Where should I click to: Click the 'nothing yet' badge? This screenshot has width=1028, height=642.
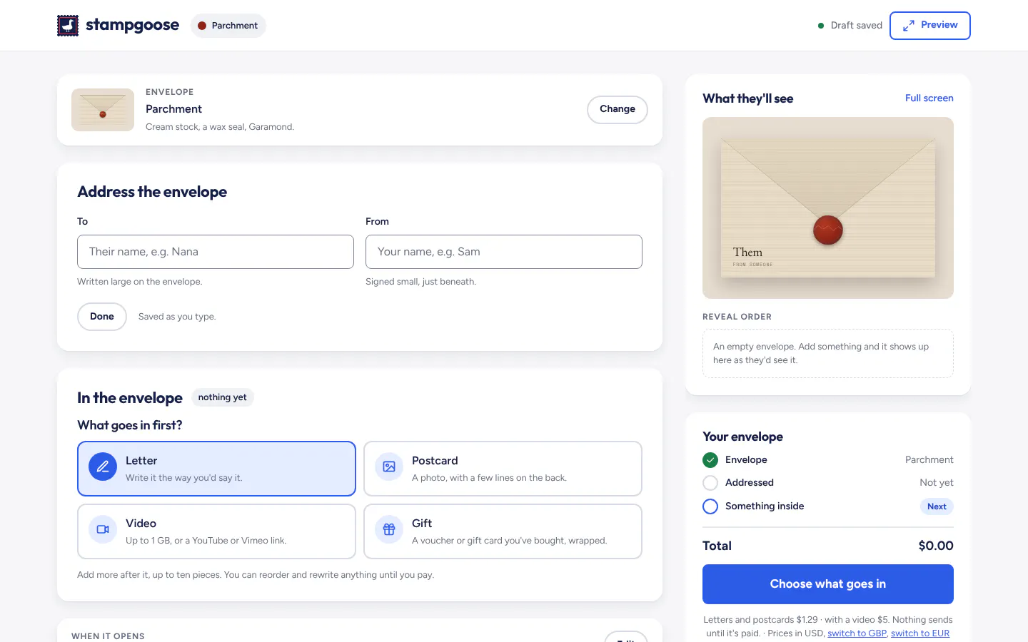point(223,397)
